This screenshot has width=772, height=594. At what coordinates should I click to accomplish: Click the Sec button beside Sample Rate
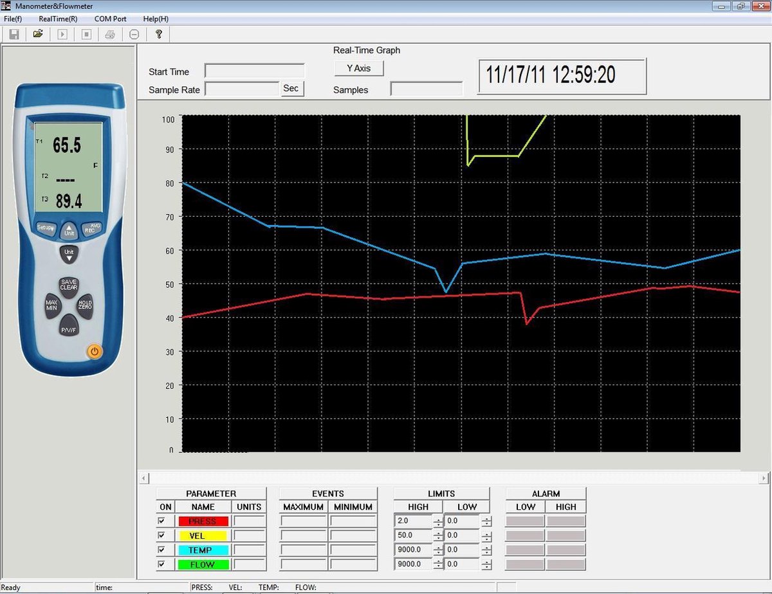click(291, 89)
